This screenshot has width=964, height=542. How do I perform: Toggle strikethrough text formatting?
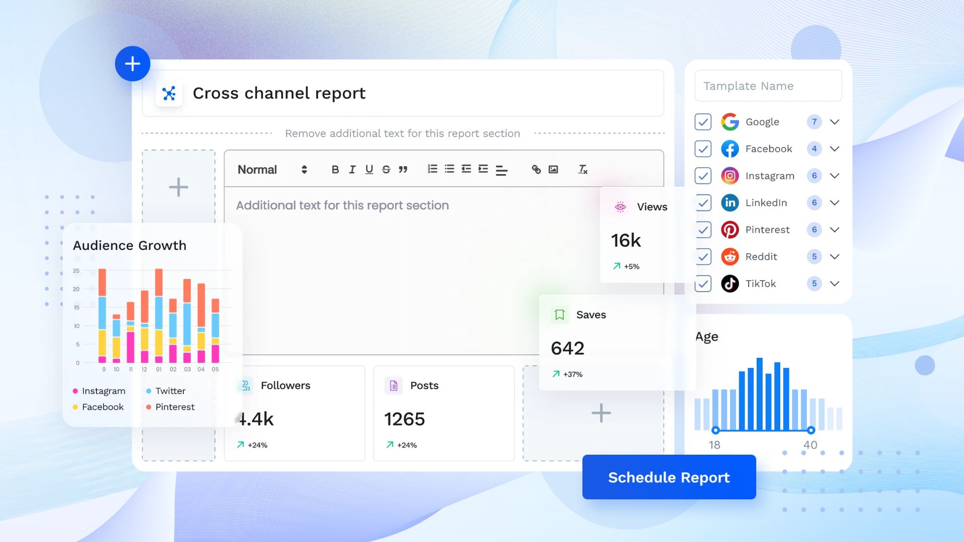386,170
